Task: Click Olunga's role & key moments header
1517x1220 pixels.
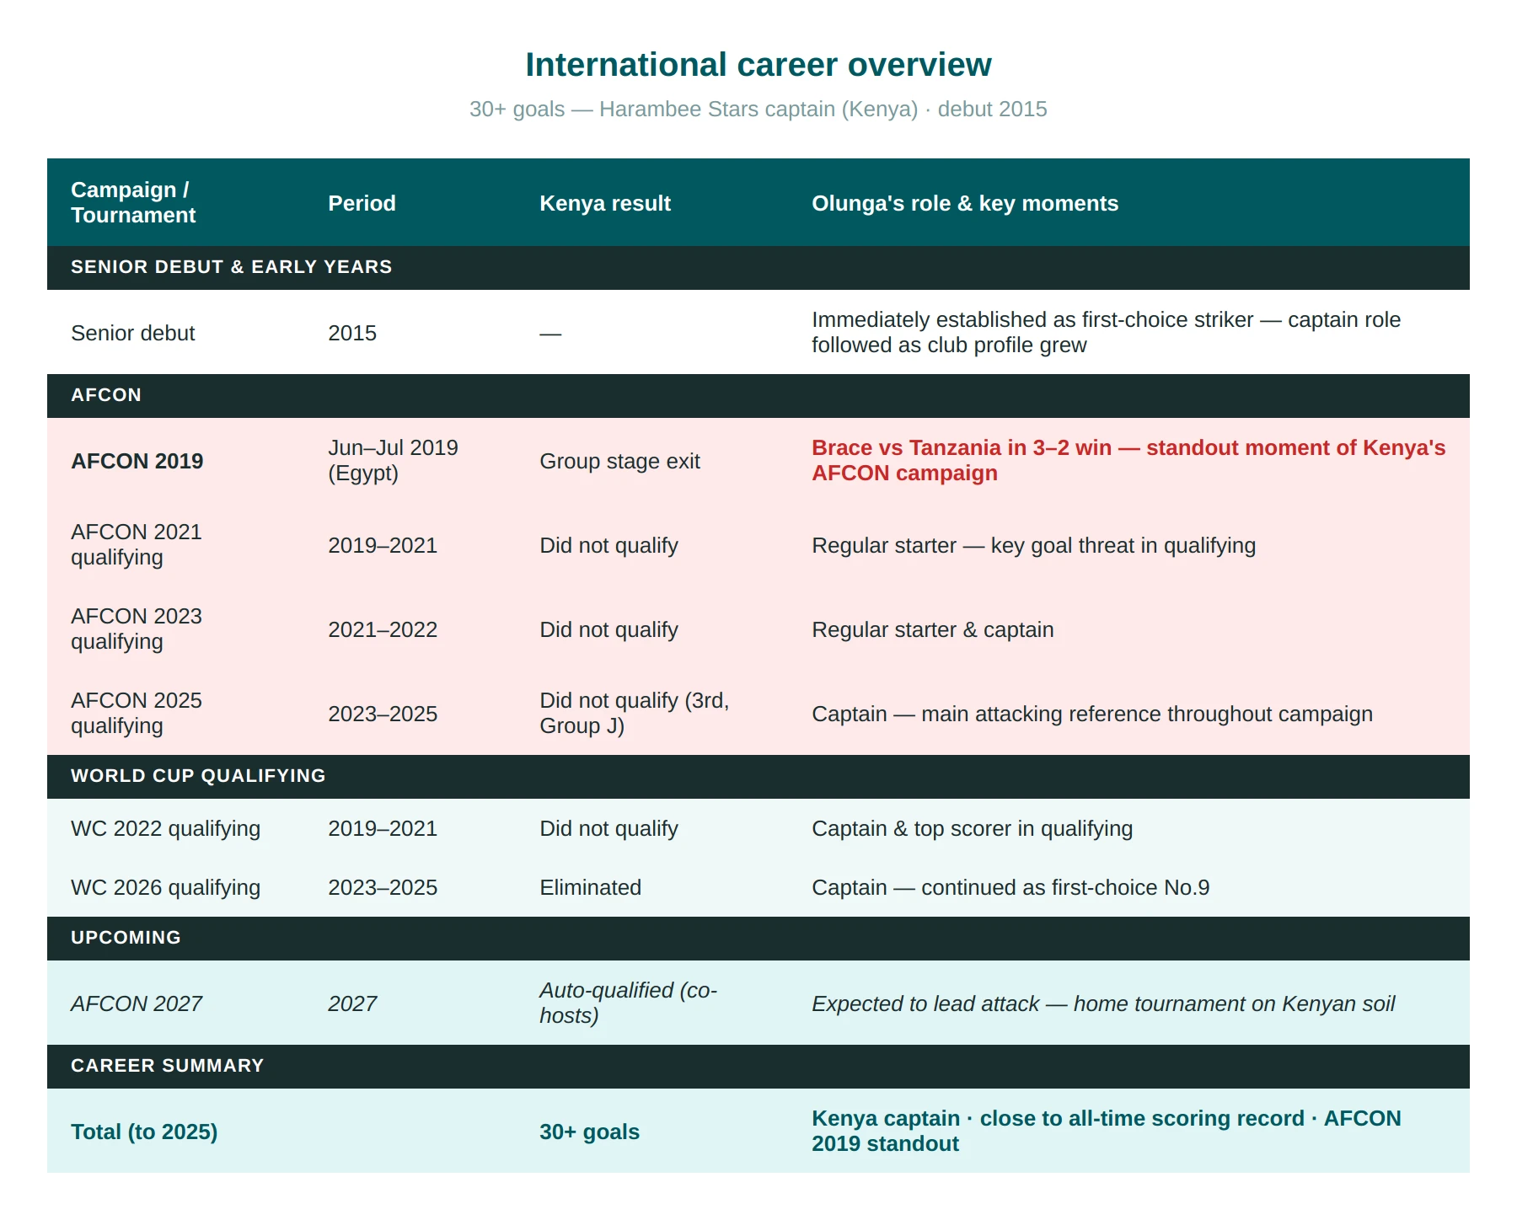Action: (964, 203)
